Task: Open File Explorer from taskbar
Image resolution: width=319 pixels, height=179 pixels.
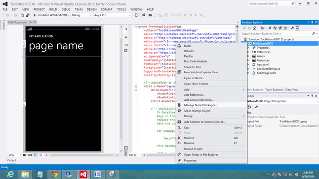Action: tap(25, 174)
